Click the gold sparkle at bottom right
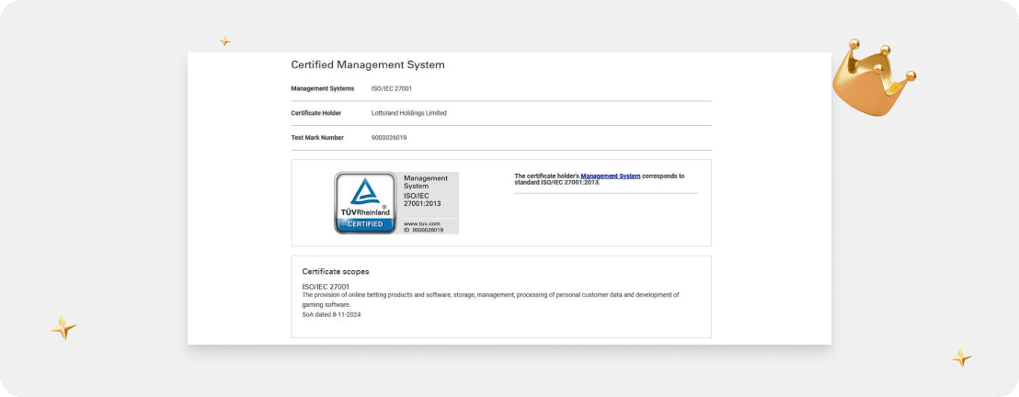 click(x=961, y=358)
